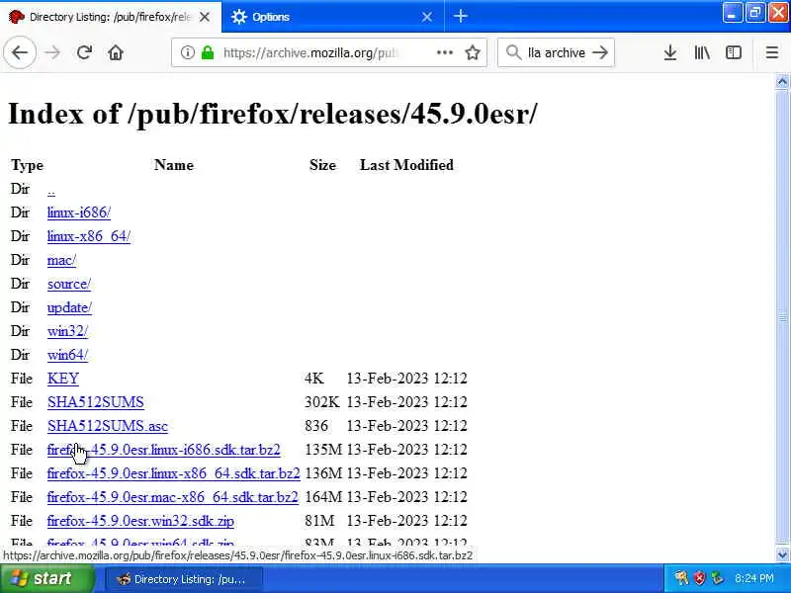Click the '135M' size value
The width and height of the screenshot is (791, 593).
coord(323,450)
